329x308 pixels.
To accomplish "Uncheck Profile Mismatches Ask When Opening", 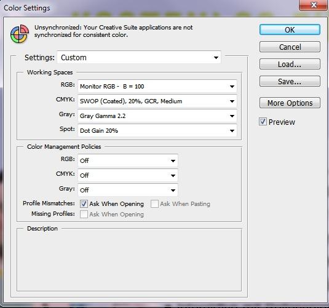I will 84,203.
